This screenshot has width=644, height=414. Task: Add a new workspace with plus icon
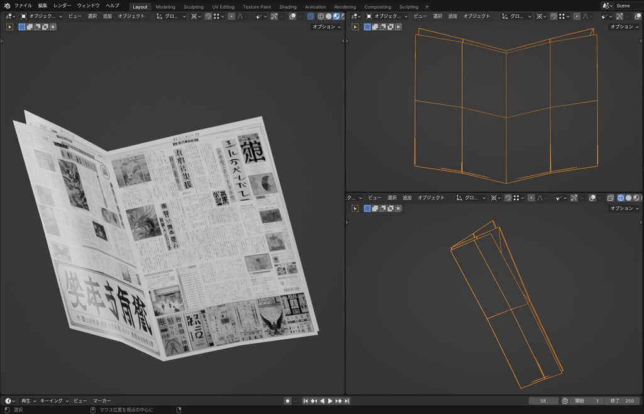pyautogui.click(x=427, y=6)
